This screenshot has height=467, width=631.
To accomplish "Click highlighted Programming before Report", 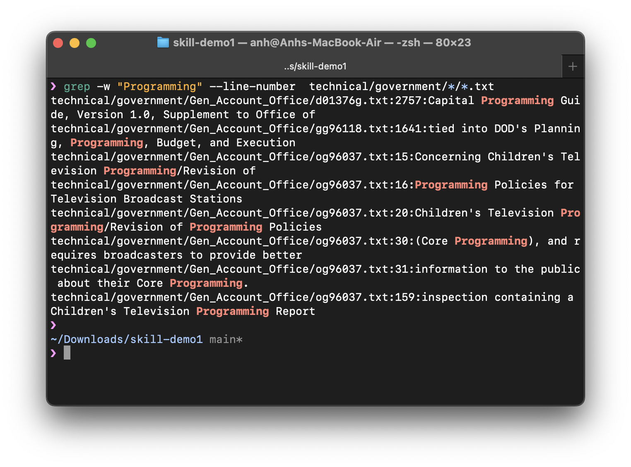I will 233,311.
